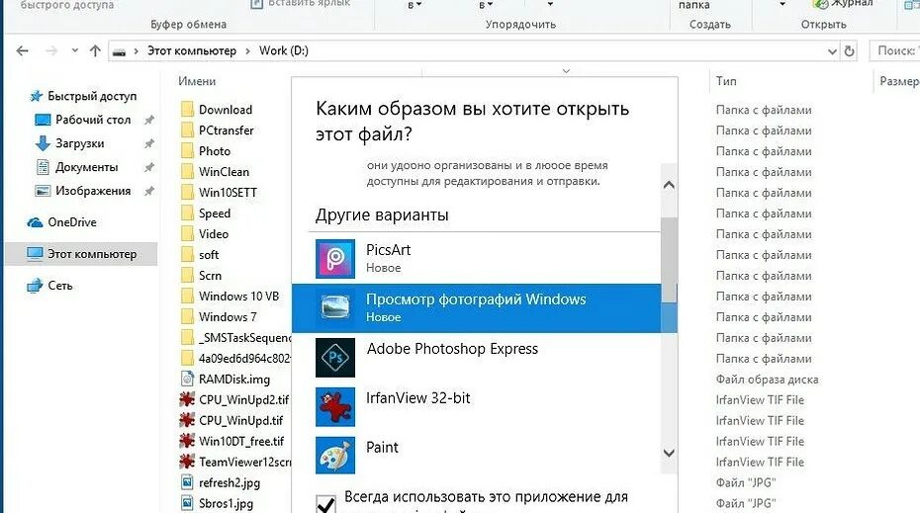Image resolution: width=920 pixels, height=513 pixels.
Task: Click Вставить ярлык ribbon button
Action: click(301, 4)
